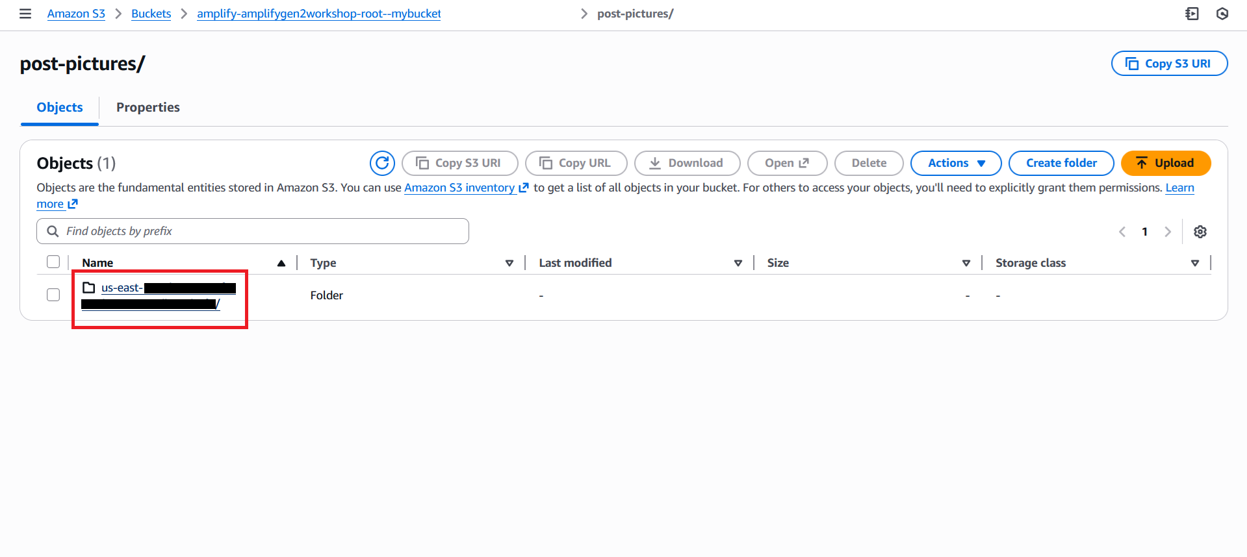The width and height of the screenshot is (1247, 557).
Task: Click the Download button
Action: tap(688, 163)
